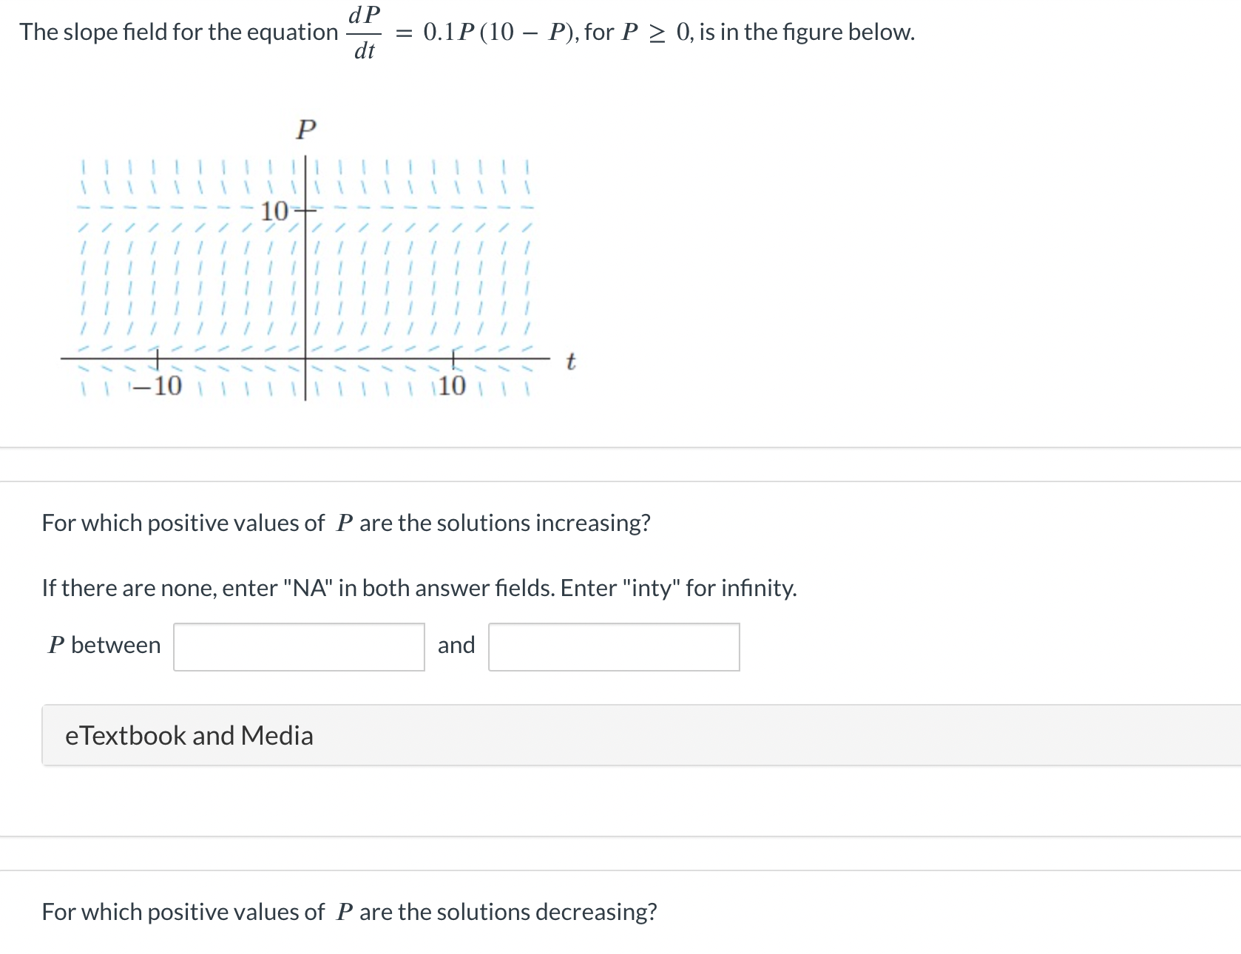Click the −10 tick label on the horizontal axis

tap(157, 385)
